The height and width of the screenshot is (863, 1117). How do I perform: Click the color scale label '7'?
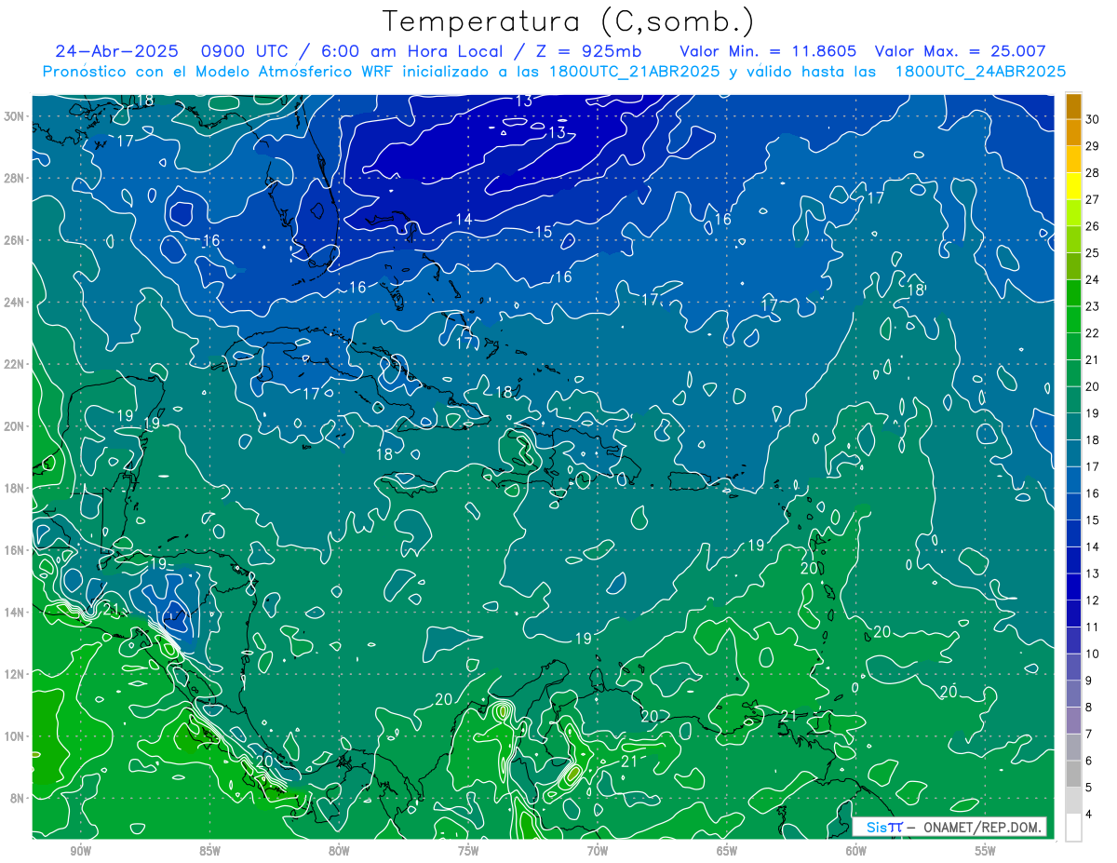[x=1089, y=735]
